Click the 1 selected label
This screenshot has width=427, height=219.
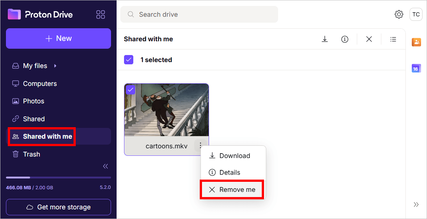(156, 60)
